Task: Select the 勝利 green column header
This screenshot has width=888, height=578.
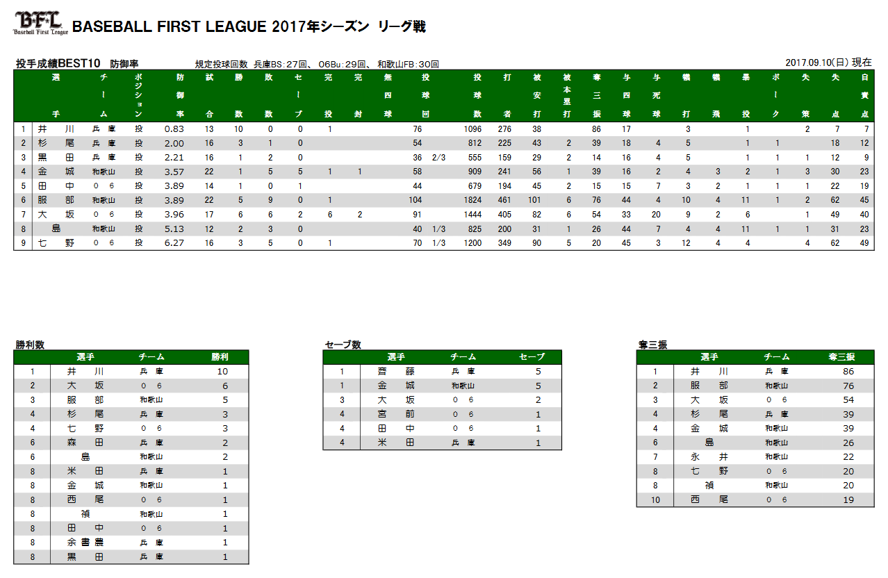Action: [x=219, y=357]
